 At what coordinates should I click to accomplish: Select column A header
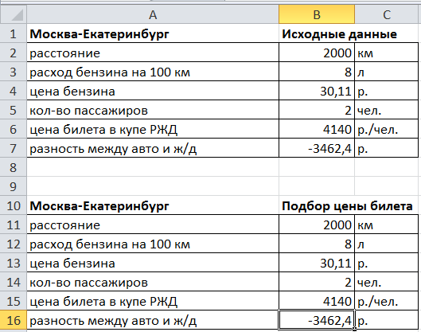coord(153,14)
